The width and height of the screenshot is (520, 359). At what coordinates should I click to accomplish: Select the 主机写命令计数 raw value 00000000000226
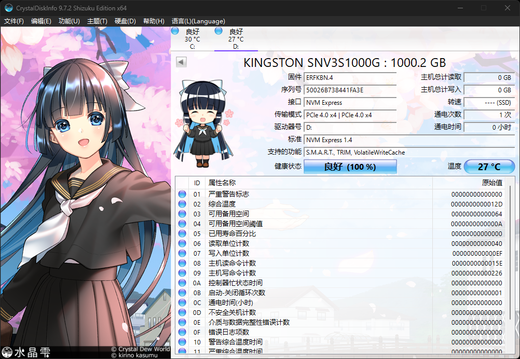[x=476, y=273]
